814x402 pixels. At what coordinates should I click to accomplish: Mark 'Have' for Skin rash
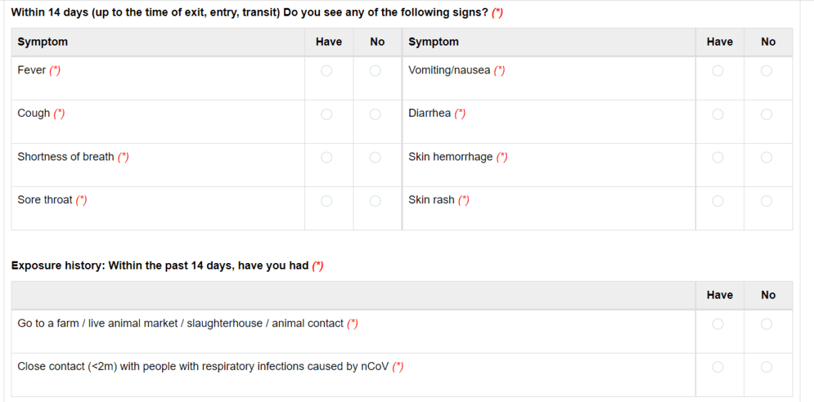pos(718,200)
